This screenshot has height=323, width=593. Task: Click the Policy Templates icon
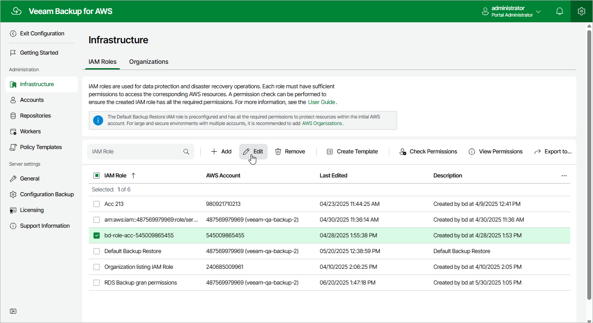tap(13, 147)
